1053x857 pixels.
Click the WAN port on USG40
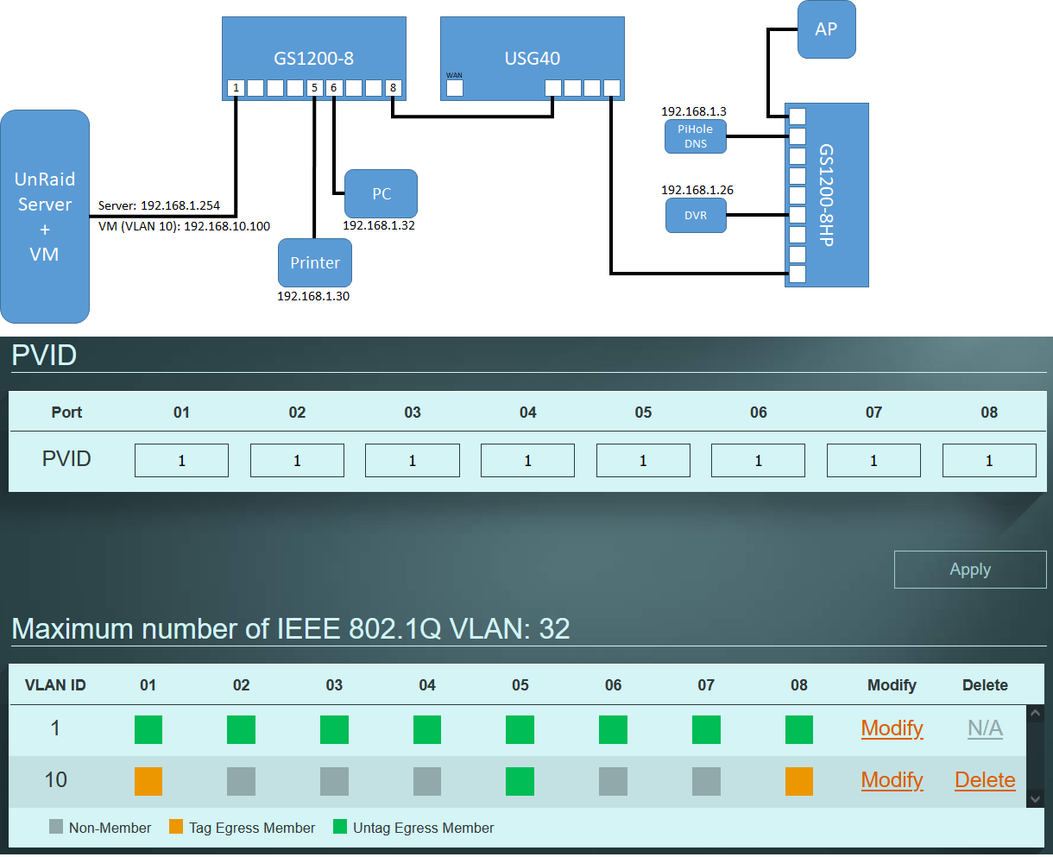coord(455,88)
